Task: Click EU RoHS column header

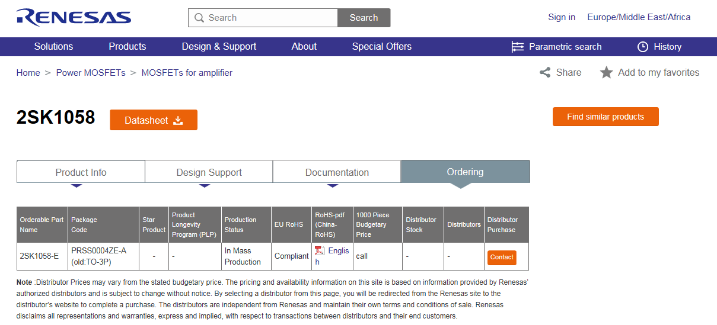Action: point(292,225)
